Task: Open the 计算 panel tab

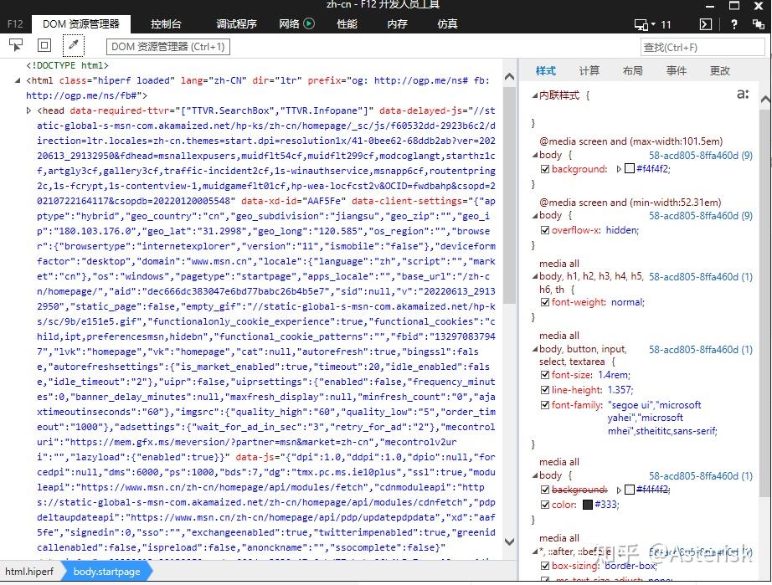Action: coord(588,70)
